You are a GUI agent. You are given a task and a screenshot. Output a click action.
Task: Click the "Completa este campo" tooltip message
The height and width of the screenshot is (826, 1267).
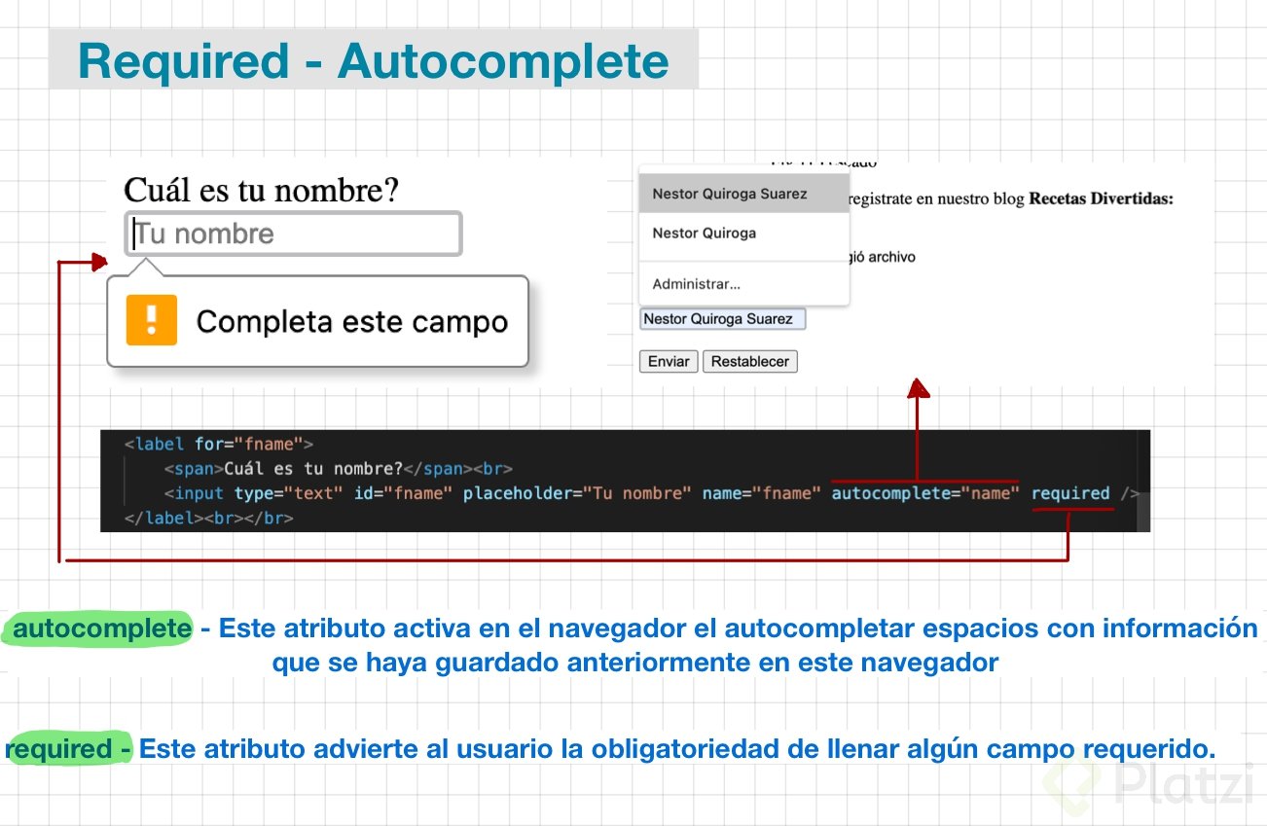pos(352,322)
